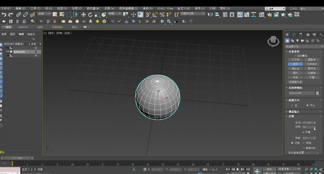Click the Play Animation button
This screenshot has width=324, height=174.
click(238, 169)
